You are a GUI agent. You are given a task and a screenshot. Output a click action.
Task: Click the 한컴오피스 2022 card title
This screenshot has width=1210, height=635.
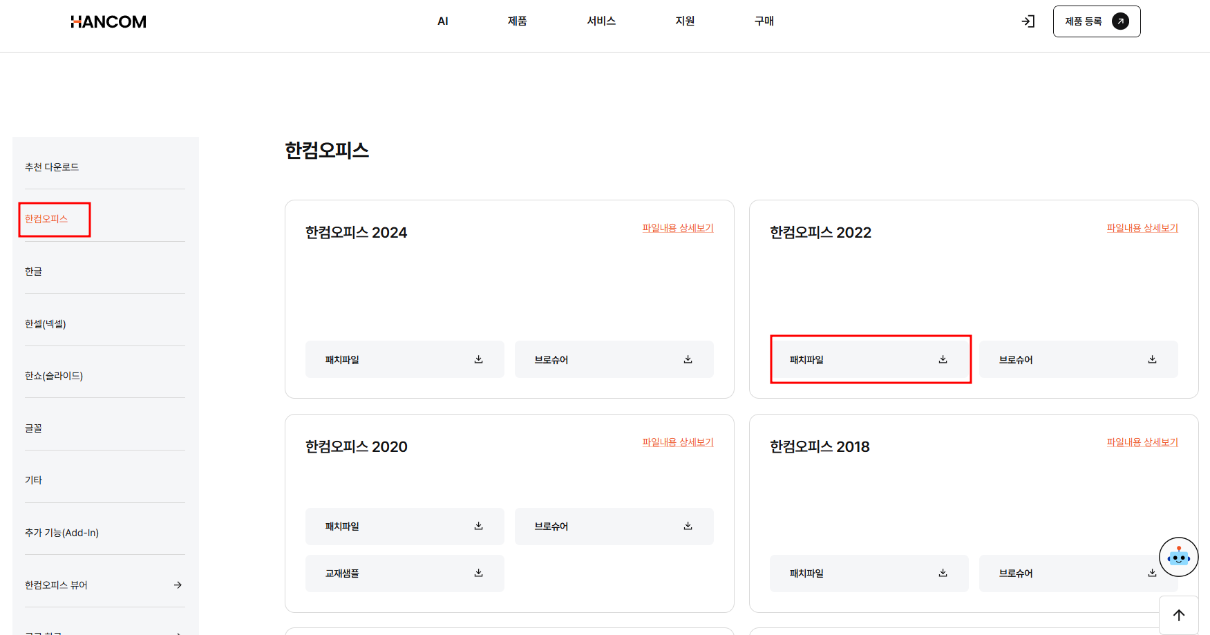[821, 233]
